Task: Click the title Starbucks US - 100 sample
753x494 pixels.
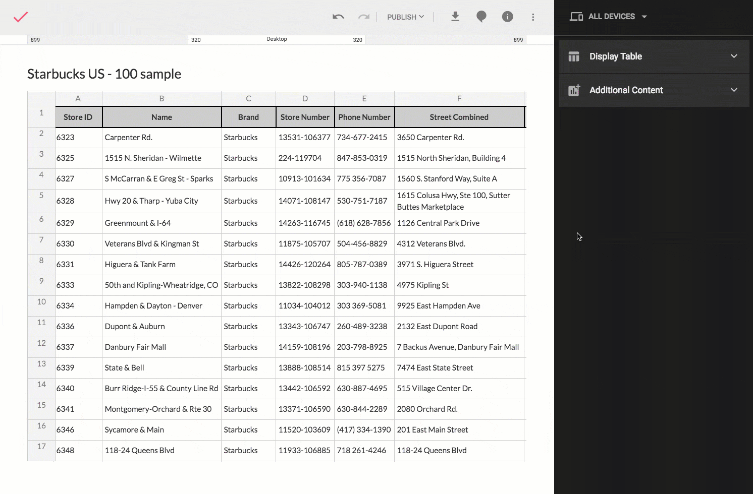Action: point(104,74)
